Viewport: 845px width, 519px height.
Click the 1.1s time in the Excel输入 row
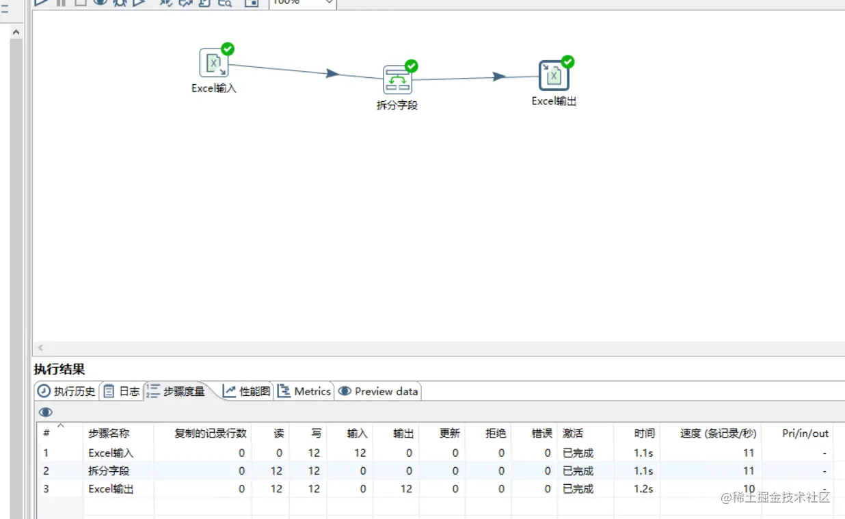pos(643,453)
